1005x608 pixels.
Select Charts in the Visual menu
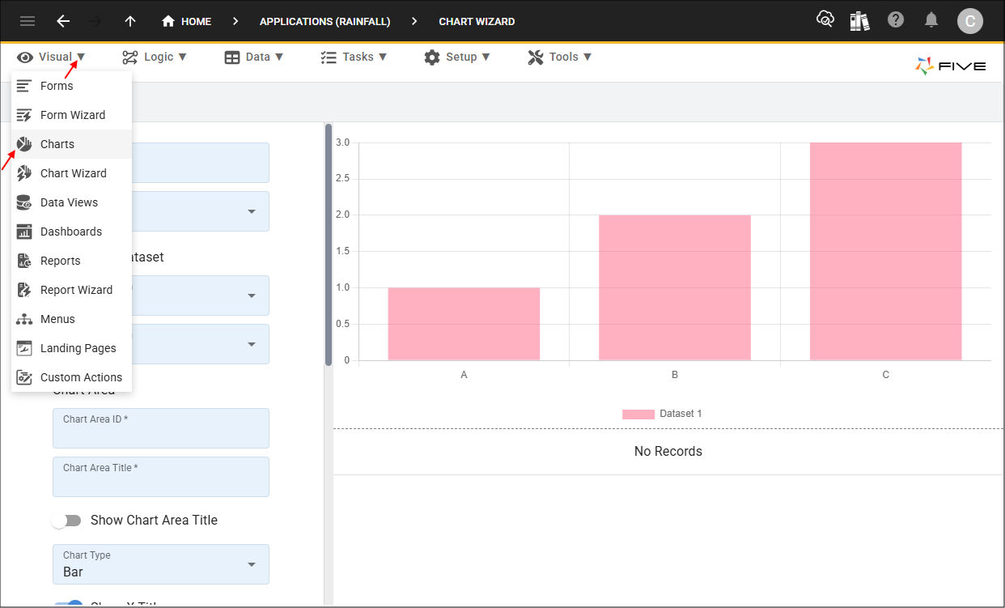tap(57, 143)
